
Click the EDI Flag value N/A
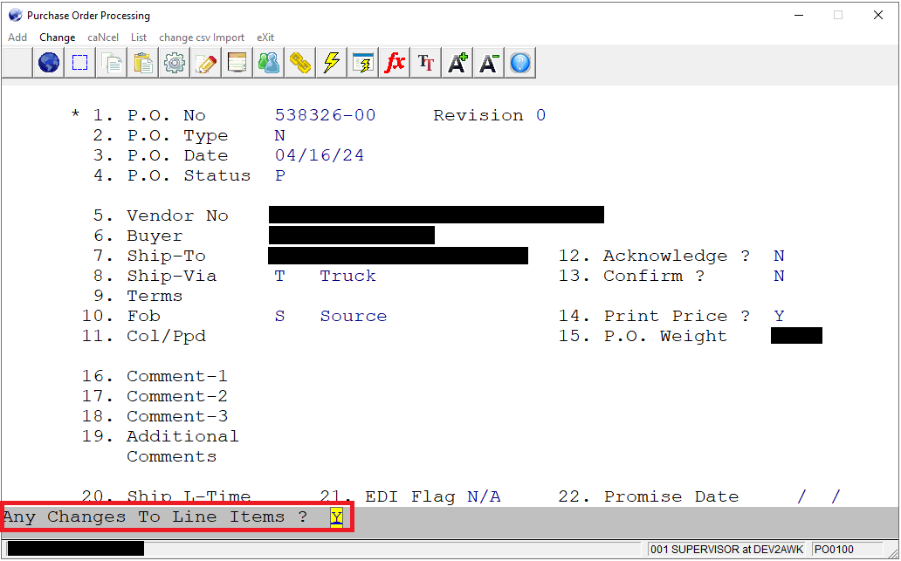pos(484,496)
